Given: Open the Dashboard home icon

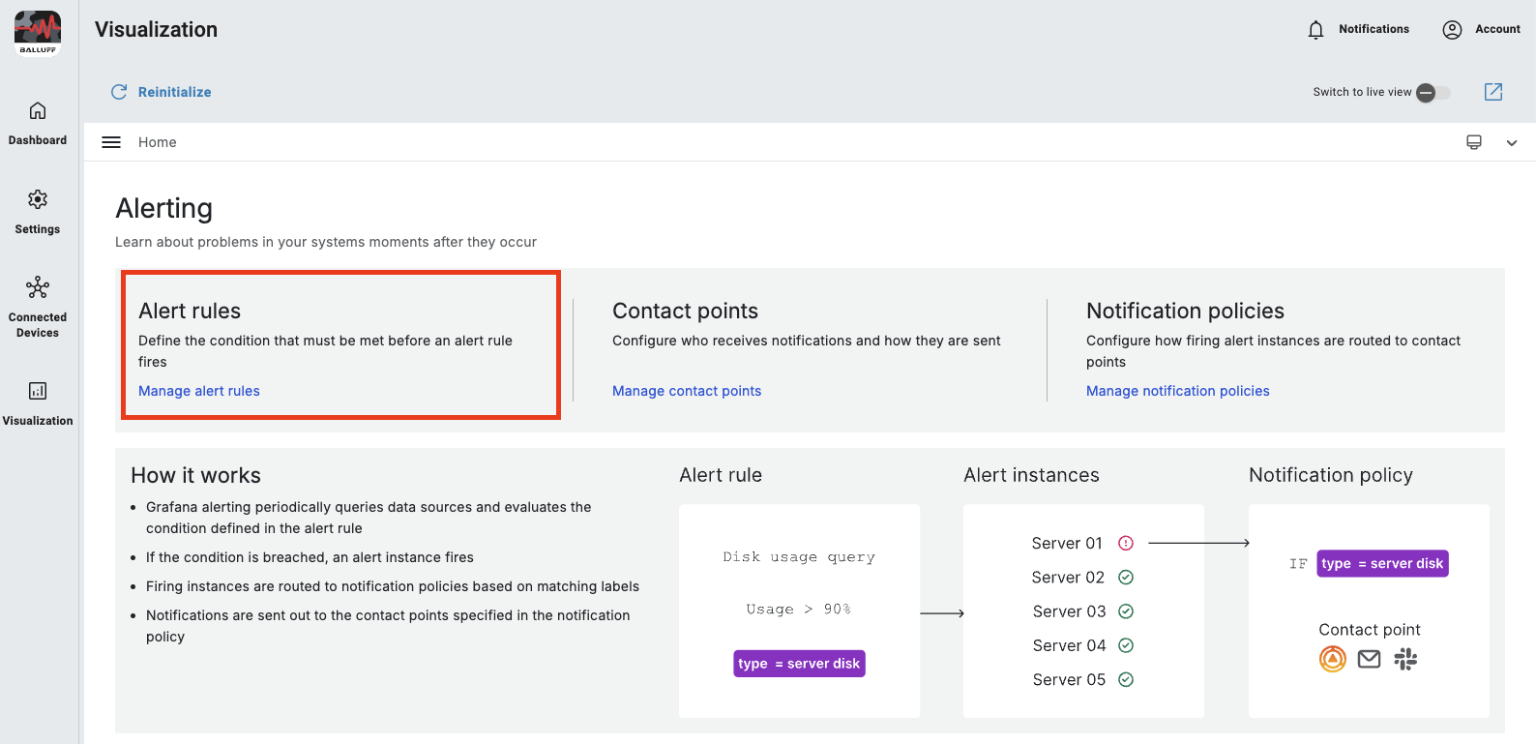Looking at the screenshot, I should coord(38,111).
